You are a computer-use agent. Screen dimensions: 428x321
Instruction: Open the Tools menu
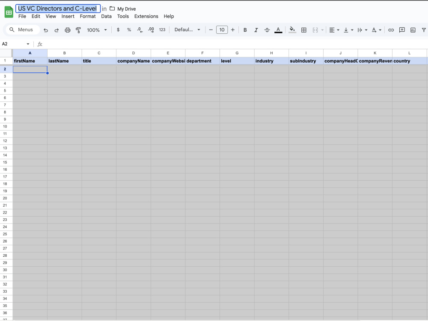(x=123, y=16)
